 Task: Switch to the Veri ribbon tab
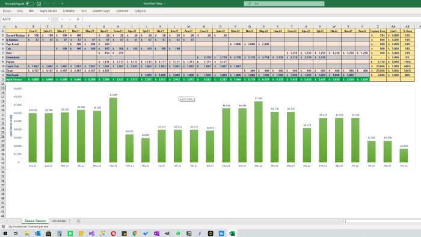[x=84, y=11]
